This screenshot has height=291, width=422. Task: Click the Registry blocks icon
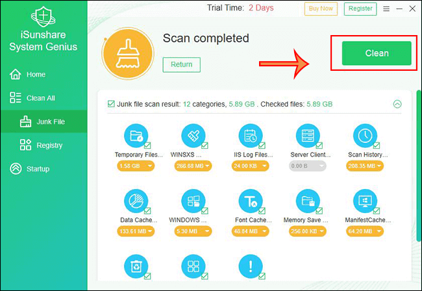[x=25, y=145]
